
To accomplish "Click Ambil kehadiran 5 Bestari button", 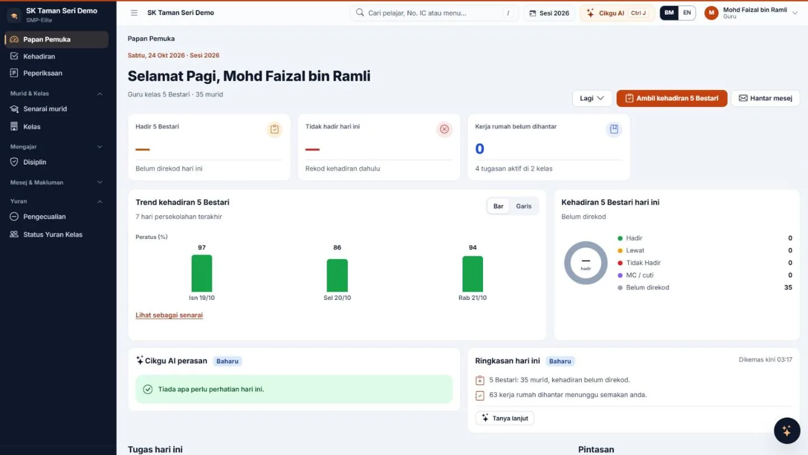I will (x=672, y=98).
